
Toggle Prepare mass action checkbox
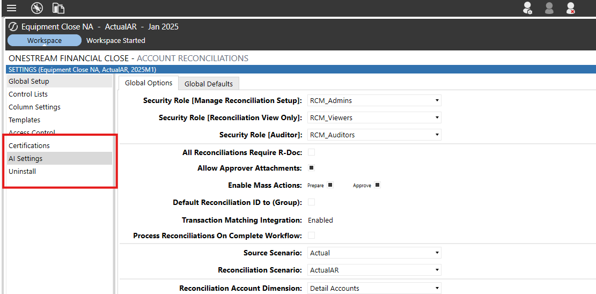click(x=330, y=185)
